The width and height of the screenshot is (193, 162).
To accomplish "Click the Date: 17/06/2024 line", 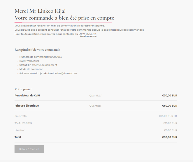I will 29,61.
